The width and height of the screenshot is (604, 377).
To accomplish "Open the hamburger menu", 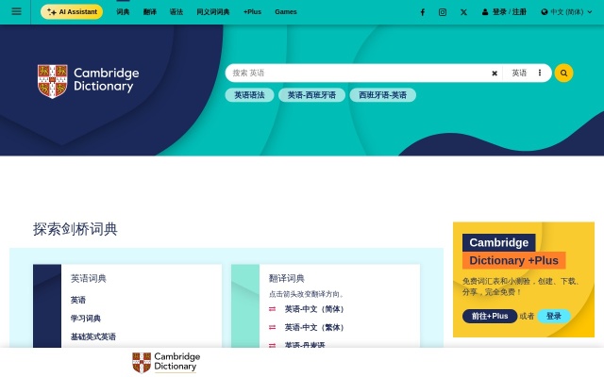I will [x=16, y=12].
